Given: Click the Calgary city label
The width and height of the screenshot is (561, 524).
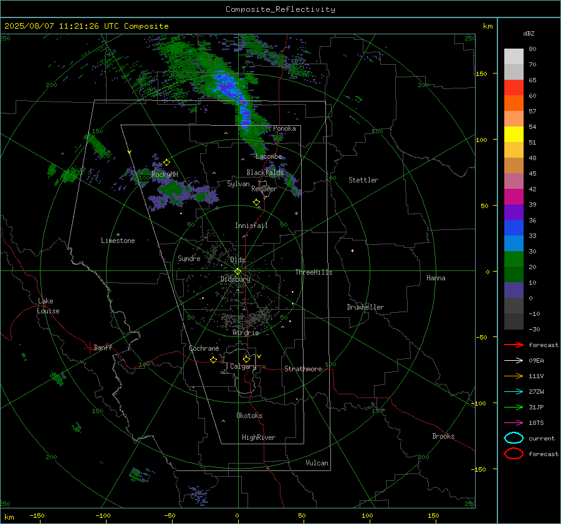Looking at the screenshot, I should [x=243, y=366].
